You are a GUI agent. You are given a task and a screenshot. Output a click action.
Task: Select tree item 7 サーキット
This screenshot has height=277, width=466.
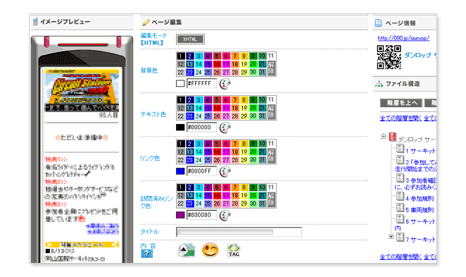tap(421, 240)
